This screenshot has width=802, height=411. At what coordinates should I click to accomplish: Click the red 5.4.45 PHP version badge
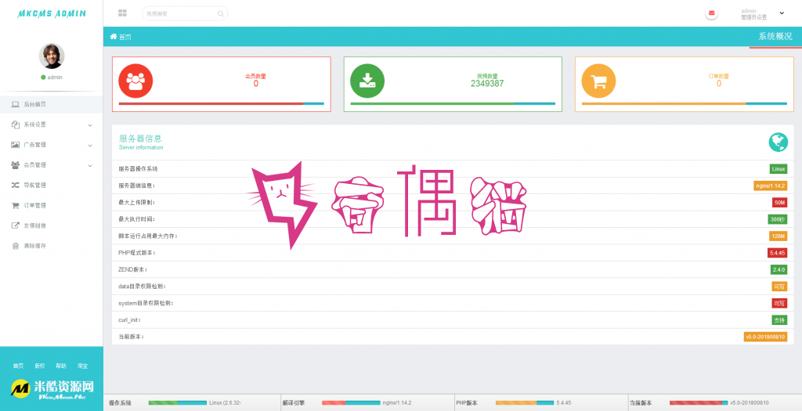tap(778, 253)
